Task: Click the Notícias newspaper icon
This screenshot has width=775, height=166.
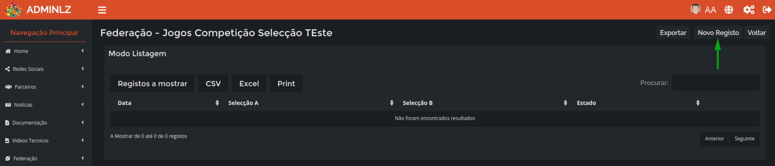Action: click(8, 105)
